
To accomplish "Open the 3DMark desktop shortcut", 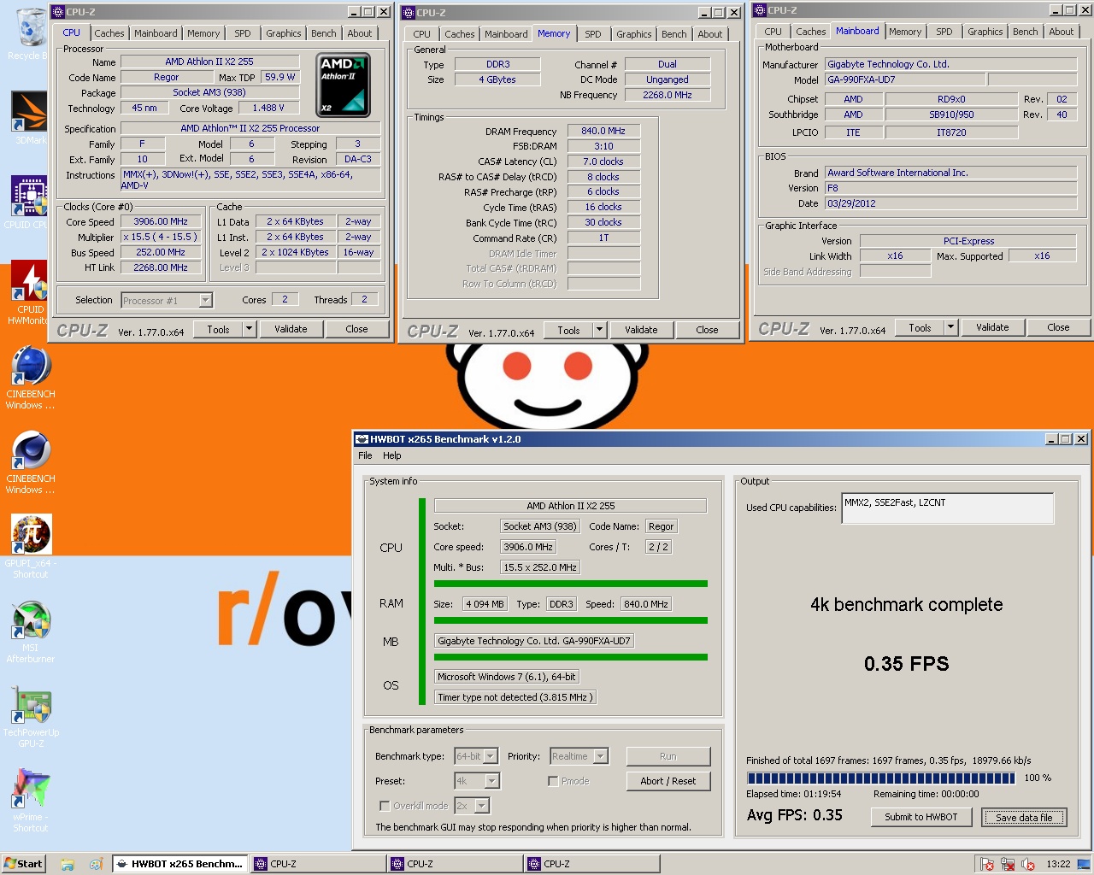I will [29, 118].
